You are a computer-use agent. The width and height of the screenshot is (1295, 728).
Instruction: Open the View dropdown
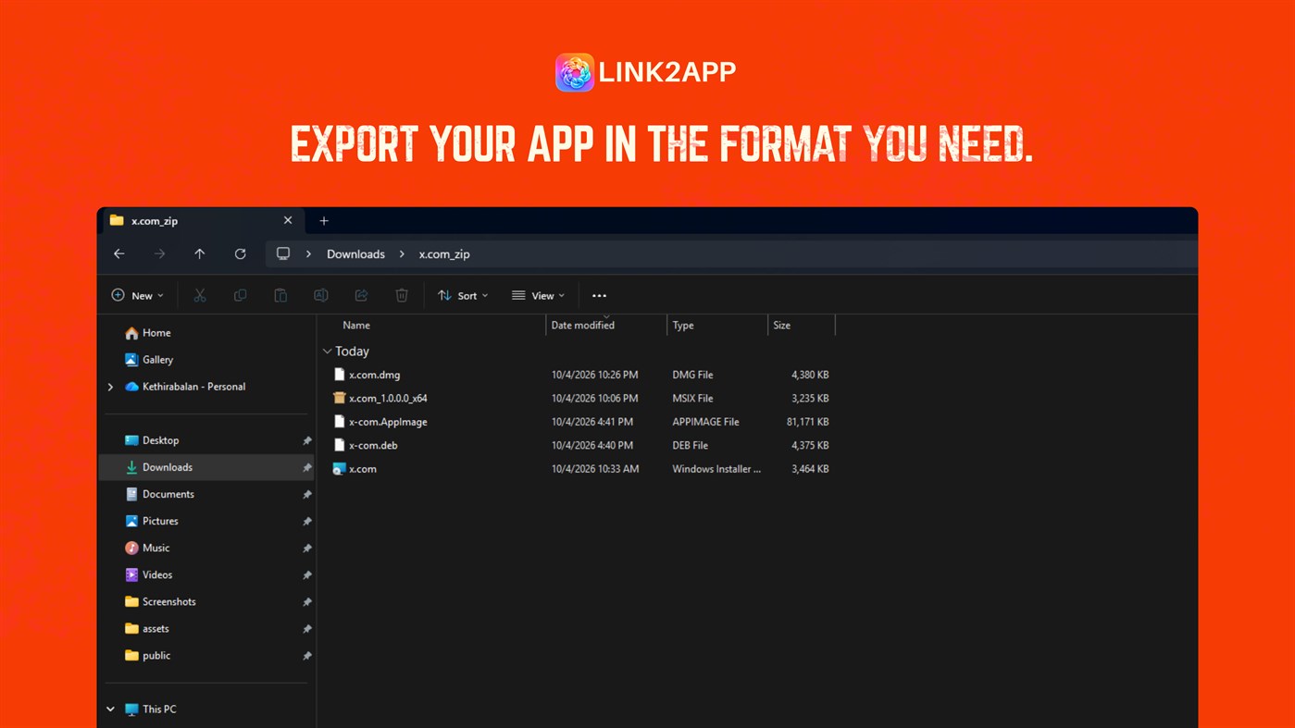[538, 295]
